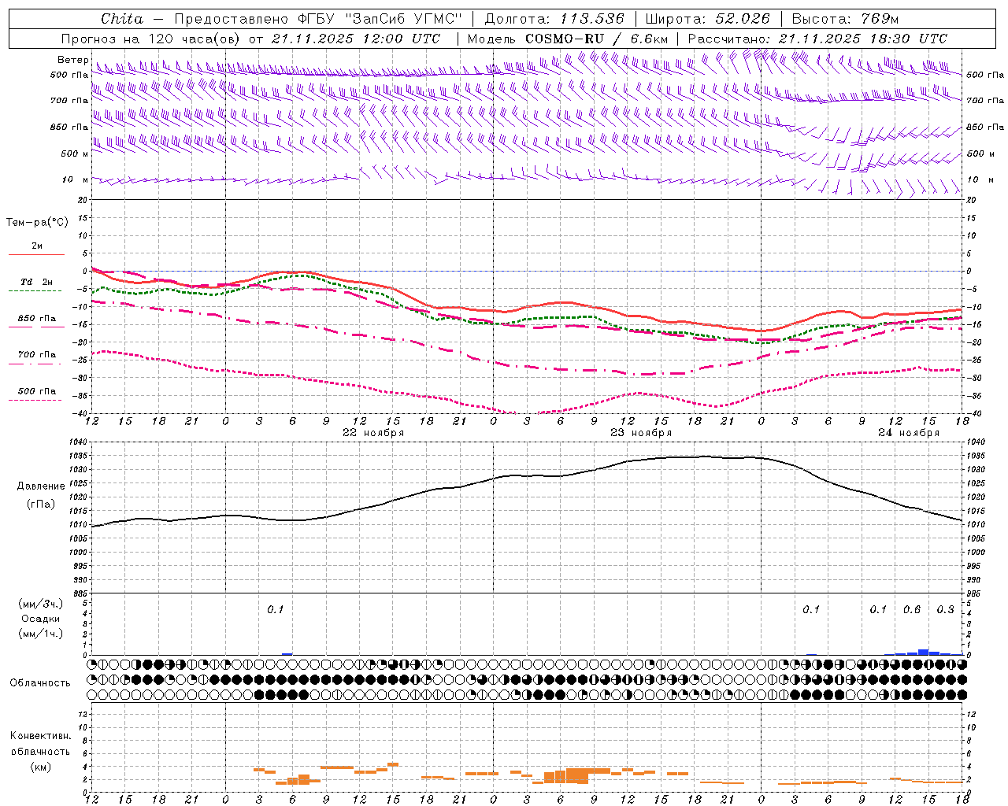Click the '(мм/3ч.)' precipitation unit label
Screen dimensions: 1008x806
tap(41, 604)
